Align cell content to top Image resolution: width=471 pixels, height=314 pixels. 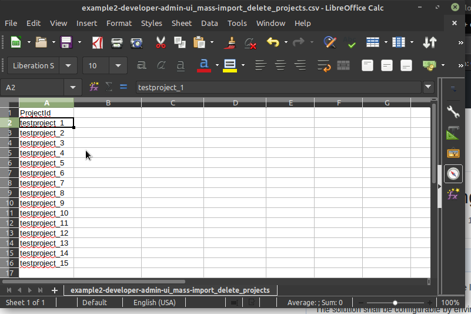click(x=368, y=65)
